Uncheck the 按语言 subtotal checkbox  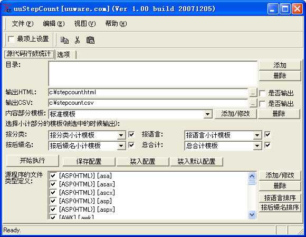click(x=267, y=134)
